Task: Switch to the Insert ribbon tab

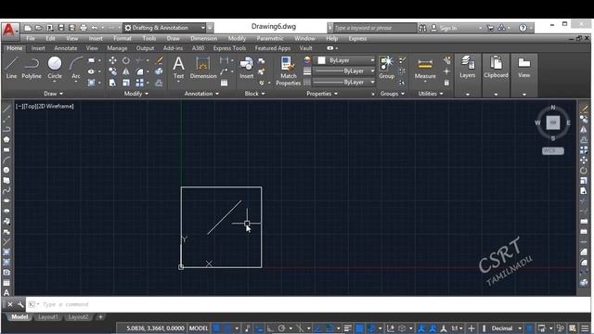Action: tap(38, 48)
